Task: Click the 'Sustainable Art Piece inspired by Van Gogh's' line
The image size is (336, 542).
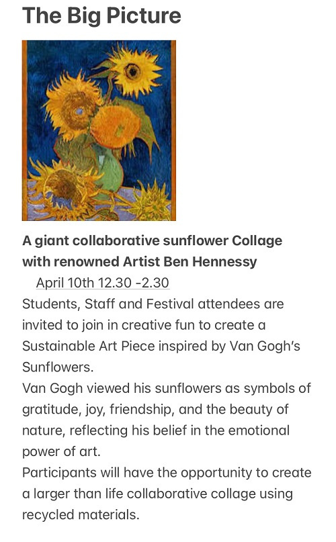Action: click(x=161, y=346)
